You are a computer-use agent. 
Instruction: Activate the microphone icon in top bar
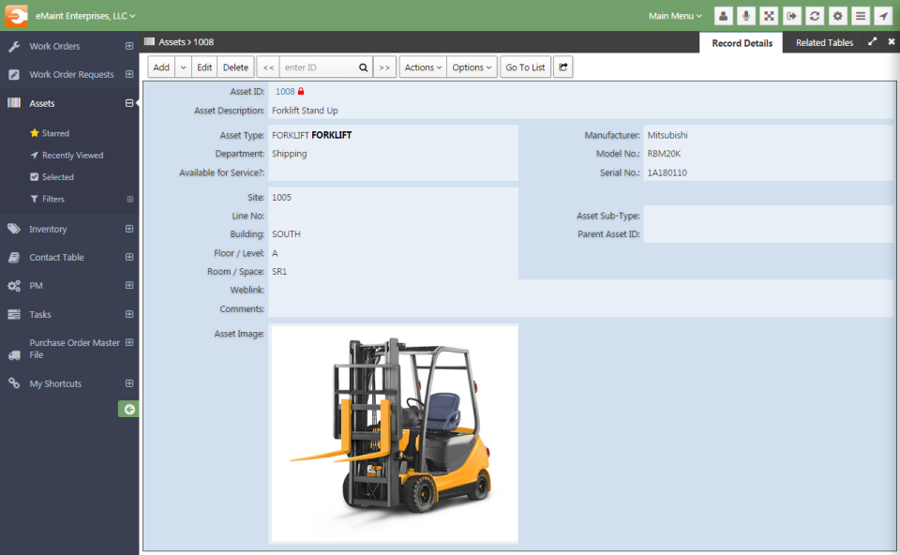coord(745,16)
